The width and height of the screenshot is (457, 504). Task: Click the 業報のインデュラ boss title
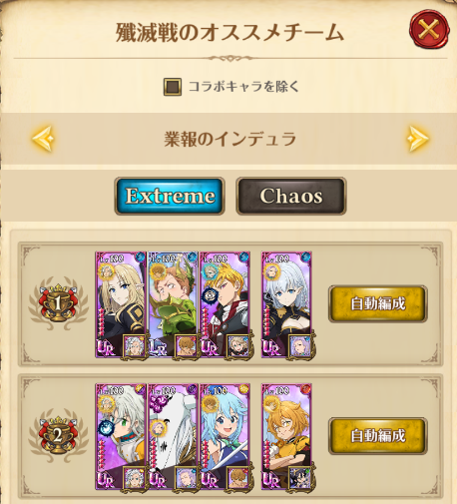(x=229, y=139)
